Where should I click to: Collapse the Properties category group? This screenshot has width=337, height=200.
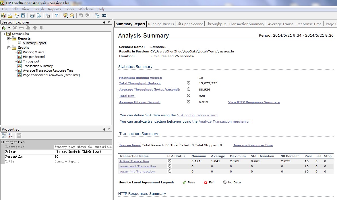click(x=3, y=142)
